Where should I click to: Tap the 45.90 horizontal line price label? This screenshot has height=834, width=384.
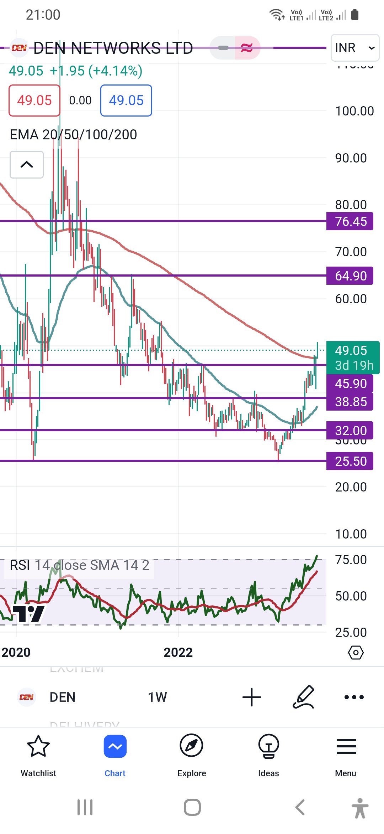(350, 383)
